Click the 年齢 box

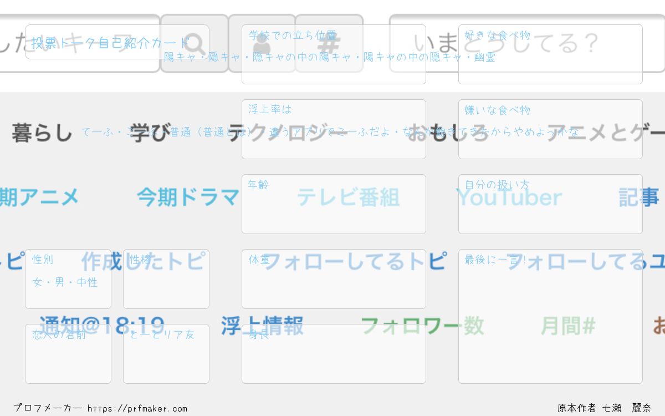334,204
